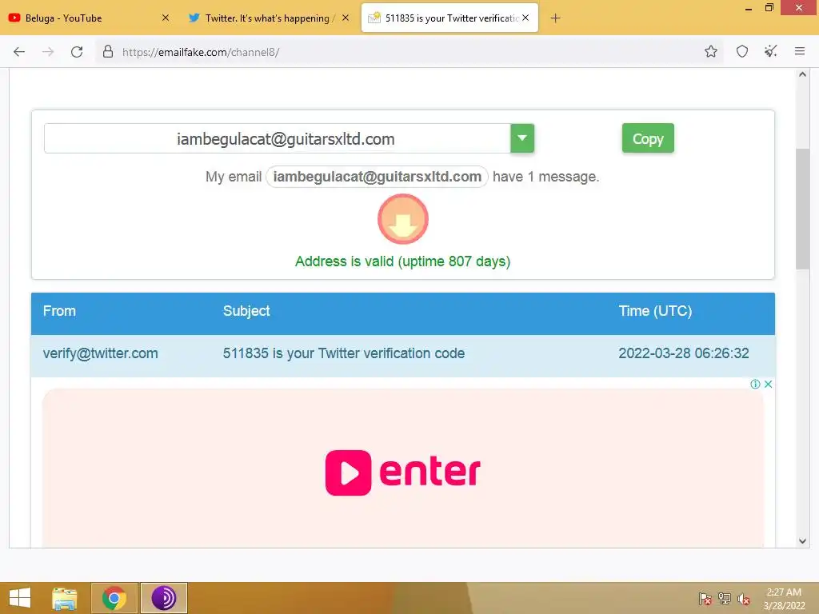
Task: Click the page scrollbar up arrow
Action: 802,74
